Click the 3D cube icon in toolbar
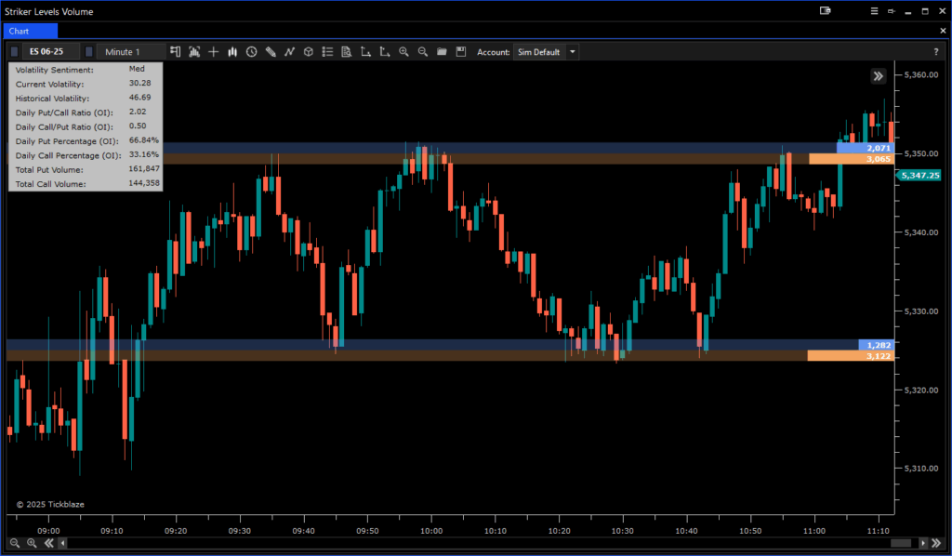This screenshot has width=952, height=556. pos(308,52)
